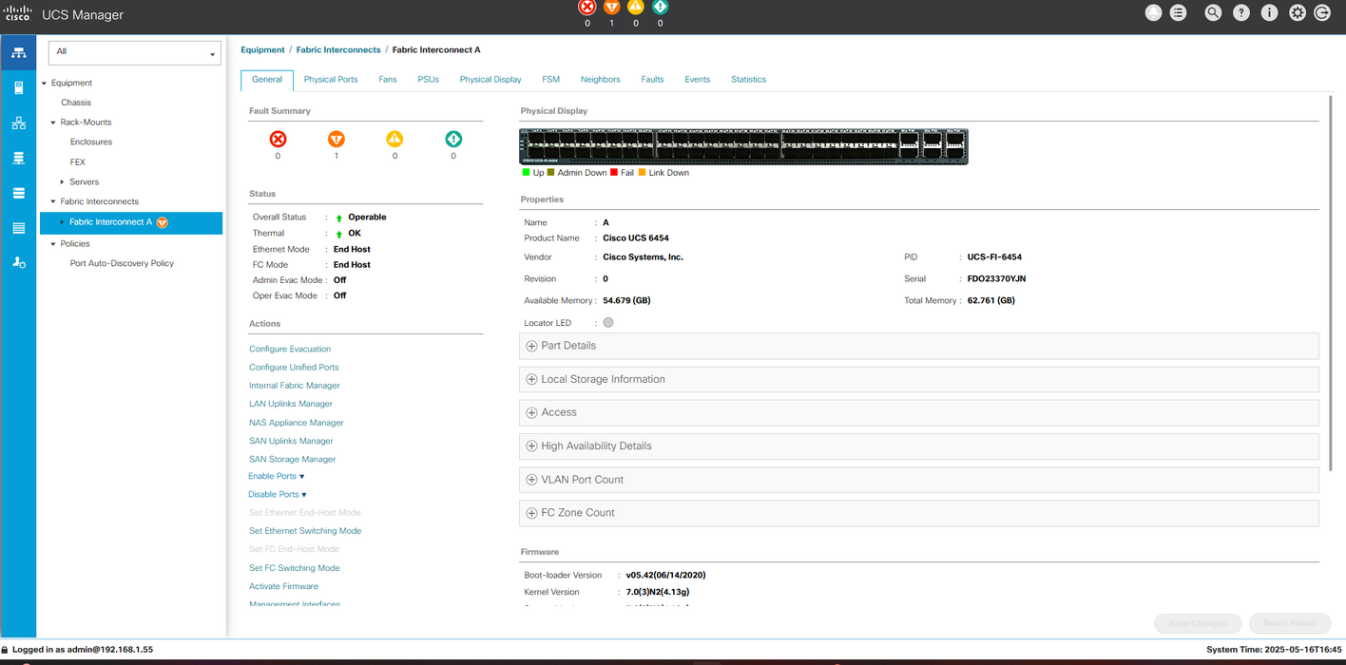Switch to the Faults tab
Viewport: 1346px width, 665px height.
(x=652, y=80)
